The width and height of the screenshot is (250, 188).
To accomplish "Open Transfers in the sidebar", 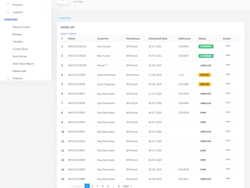I will click(x=17, y=42).
